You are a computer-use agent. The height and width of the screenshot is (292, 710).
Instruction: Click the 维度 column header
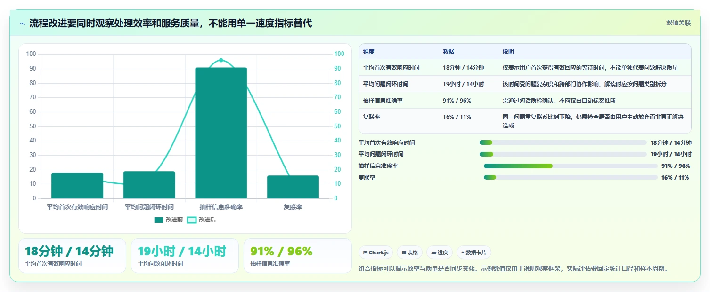[x=368, y=52]
